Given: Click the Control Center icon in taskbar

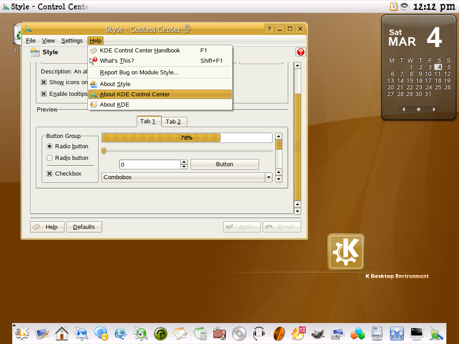Looking at the screenshot, I should (x=437, y=333).
